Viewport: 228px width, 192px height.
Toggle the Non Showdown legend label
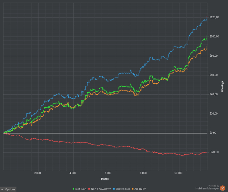point(101,189)
